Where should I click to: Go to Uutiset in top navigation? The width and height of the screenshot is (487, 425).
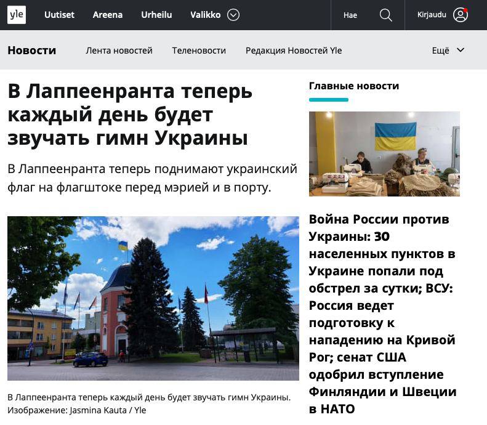coord(59,15)
